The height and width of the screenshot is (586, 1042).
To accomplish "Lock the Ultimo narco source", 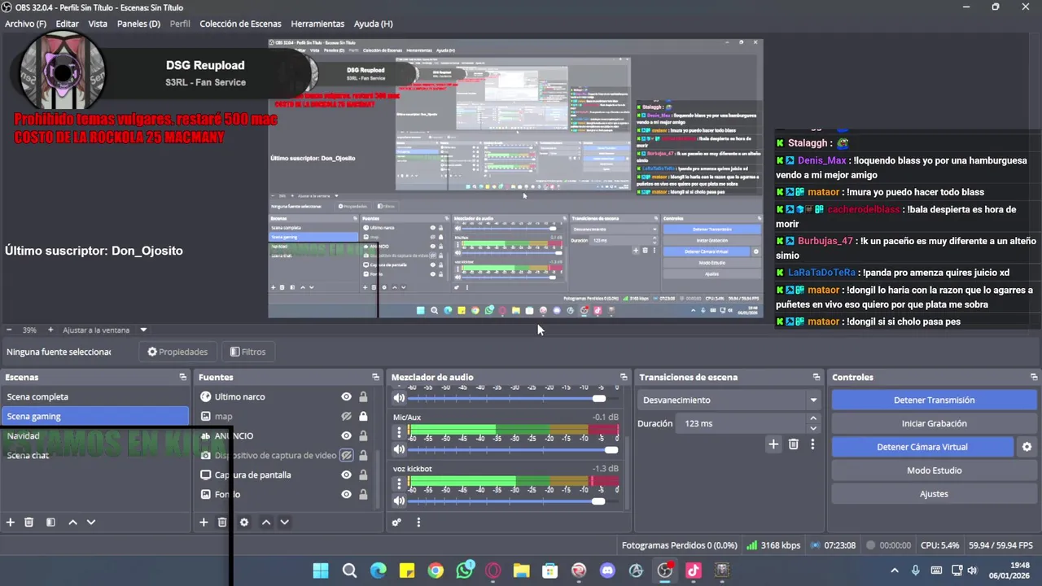I will point(363,396).
